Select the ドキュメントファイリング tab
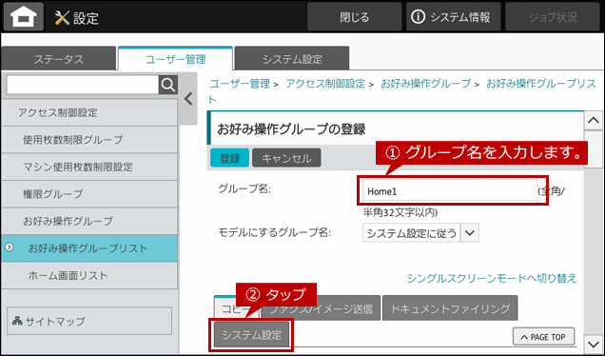 click(450, 308)
